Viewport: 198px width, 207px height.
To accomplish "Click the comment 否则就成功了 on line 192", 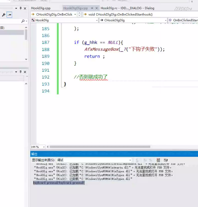I will tap(93, 77).
